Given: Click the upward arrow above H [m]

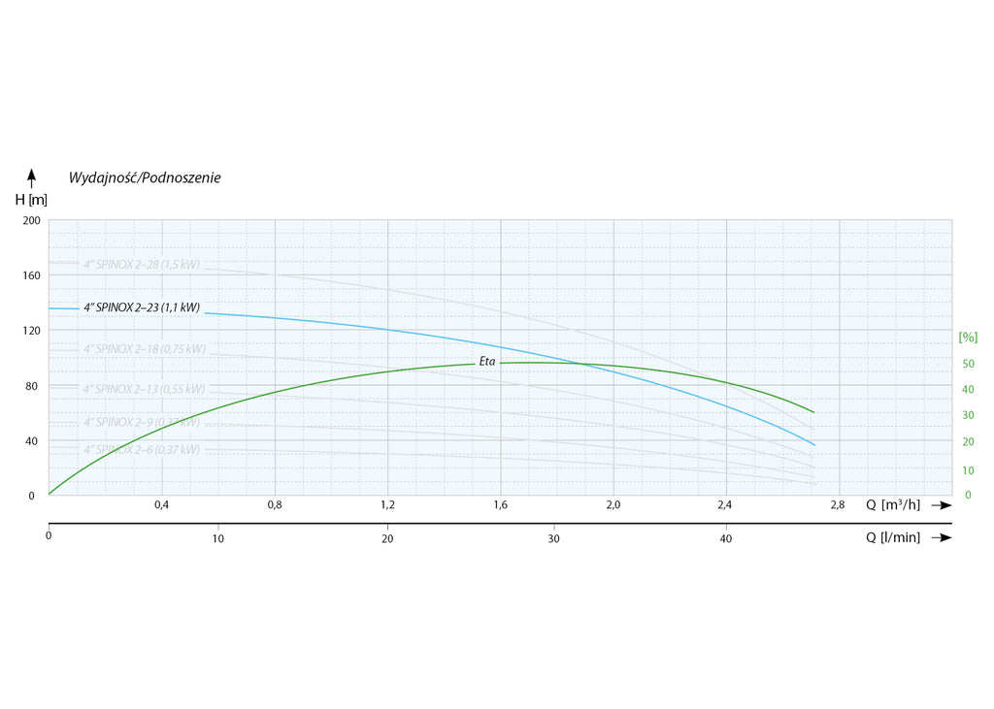Looking at the screenshot, I should [31, 177].
